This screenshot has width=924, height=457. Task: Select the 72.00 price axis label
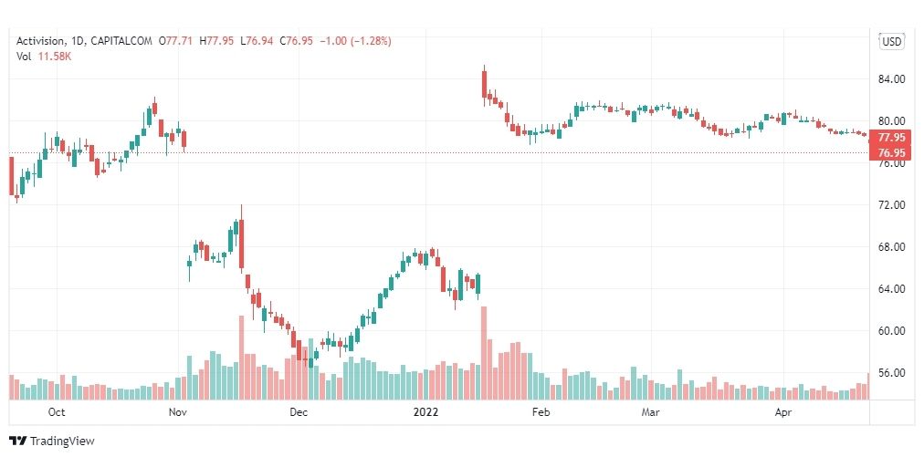890,205
